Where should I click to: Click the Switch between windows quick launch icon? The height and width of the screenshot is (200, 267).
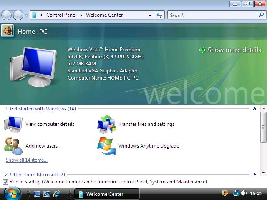point(46,194)
